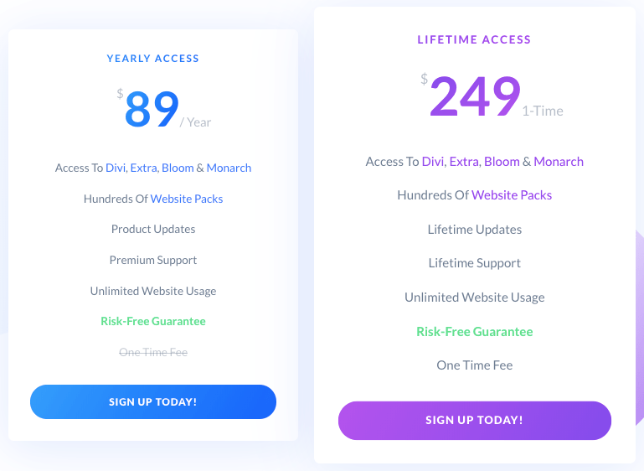The image size is (644, 471).
Task: Select the $249 one-time price
Action: click(475, 96)
